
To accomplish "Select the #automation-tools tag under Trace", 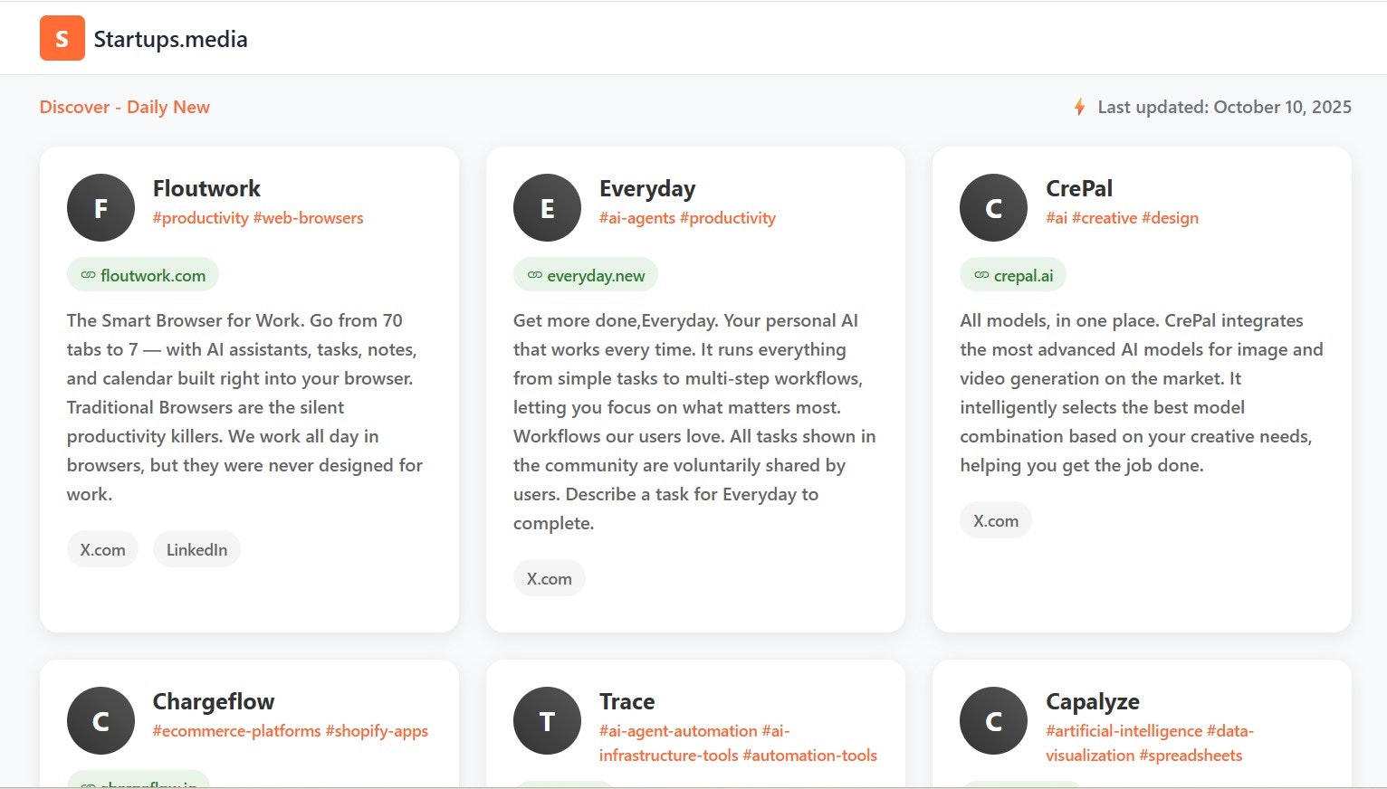I will point(809,756).
